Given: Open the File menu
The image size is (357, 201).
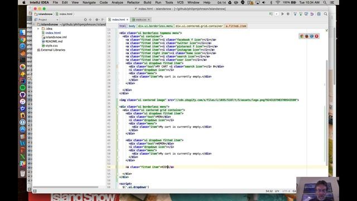Looking at the screenshot, I should coord(55,2).
